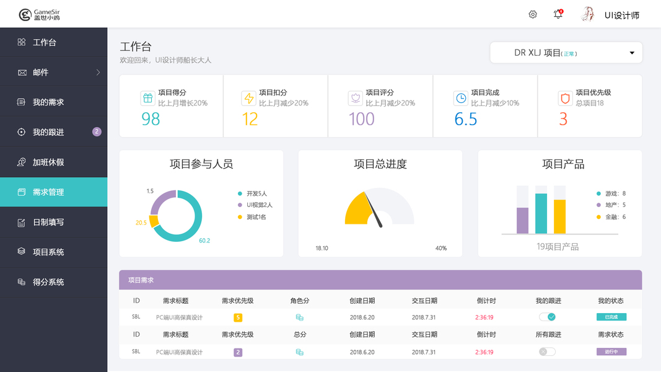Click 需求状态 column header
661x372 pixels.
[610, 334]
